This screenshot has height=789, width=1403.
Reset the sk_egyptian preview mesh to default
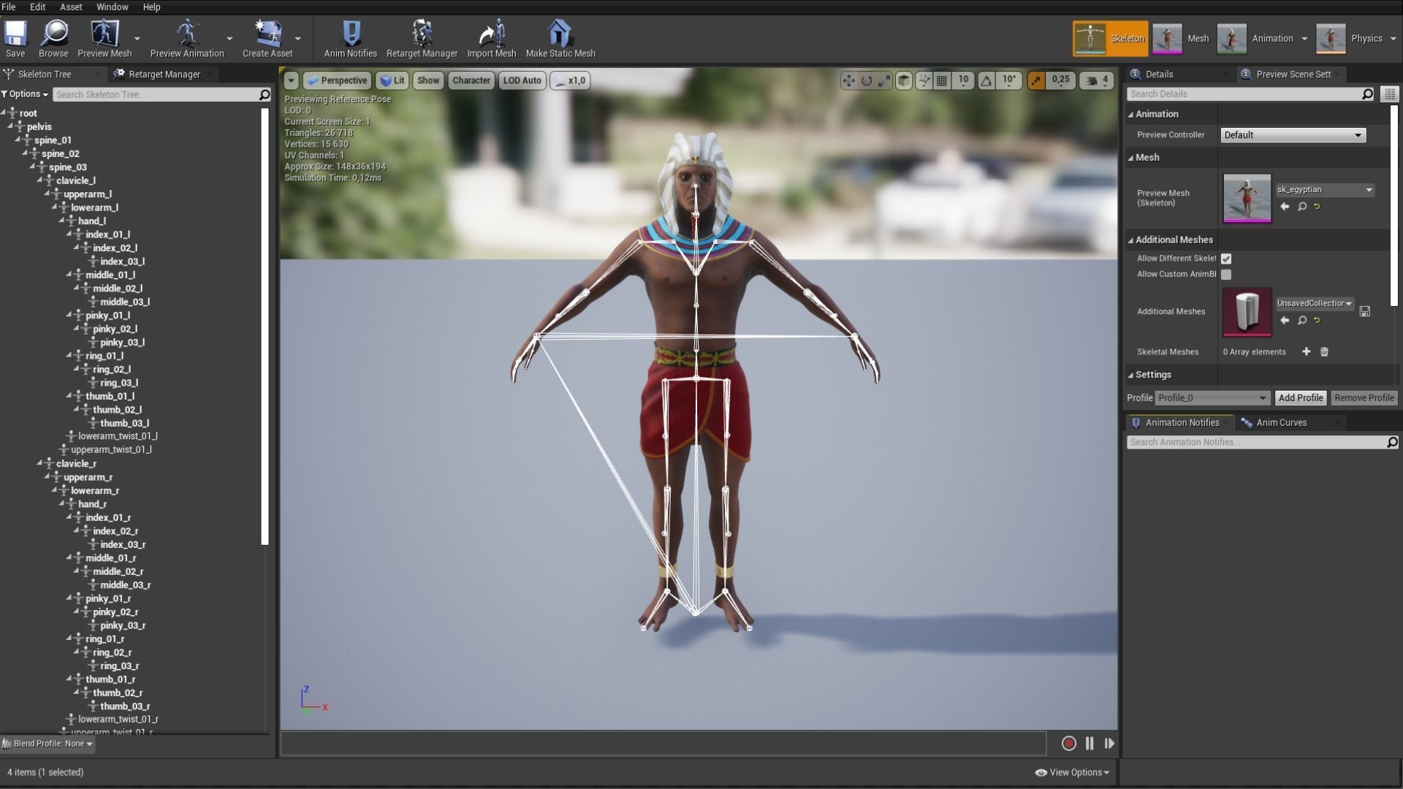1318,207
